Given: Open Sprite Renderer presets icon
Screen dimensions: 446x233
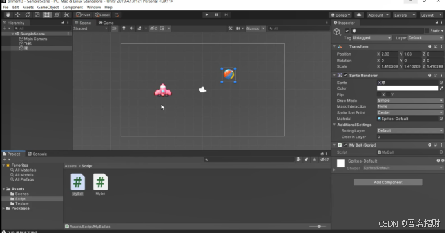Looking at the screenshot, I should pos(435,76).
